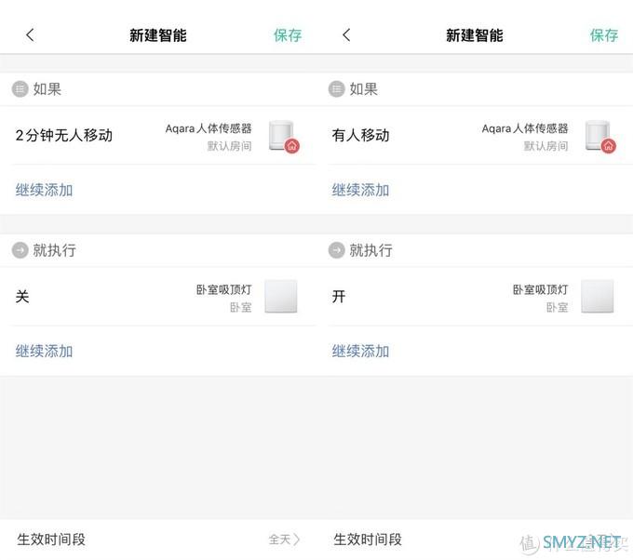This screenshot has width=633, height=560.
Task: Open the 开 action for 卧室吸顶灯
Action: click(x=340, y=297)
